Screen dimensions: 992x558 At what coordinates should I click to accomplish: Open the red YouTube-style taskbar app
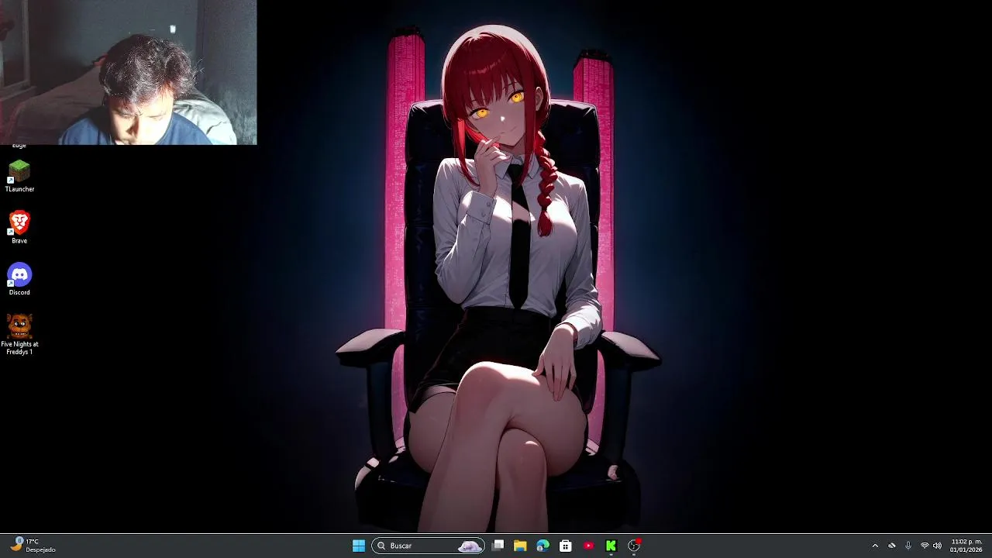588,546
